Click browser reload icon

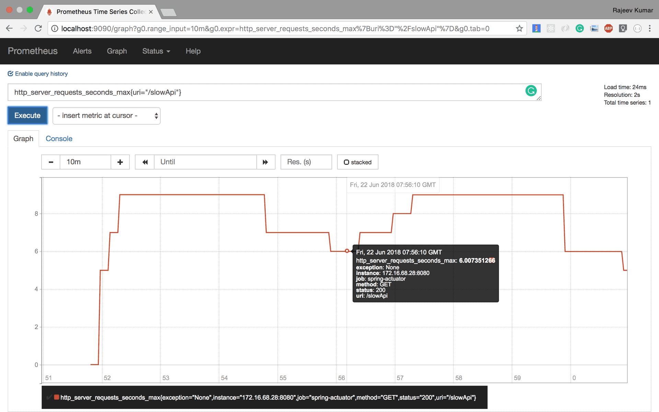38,28
